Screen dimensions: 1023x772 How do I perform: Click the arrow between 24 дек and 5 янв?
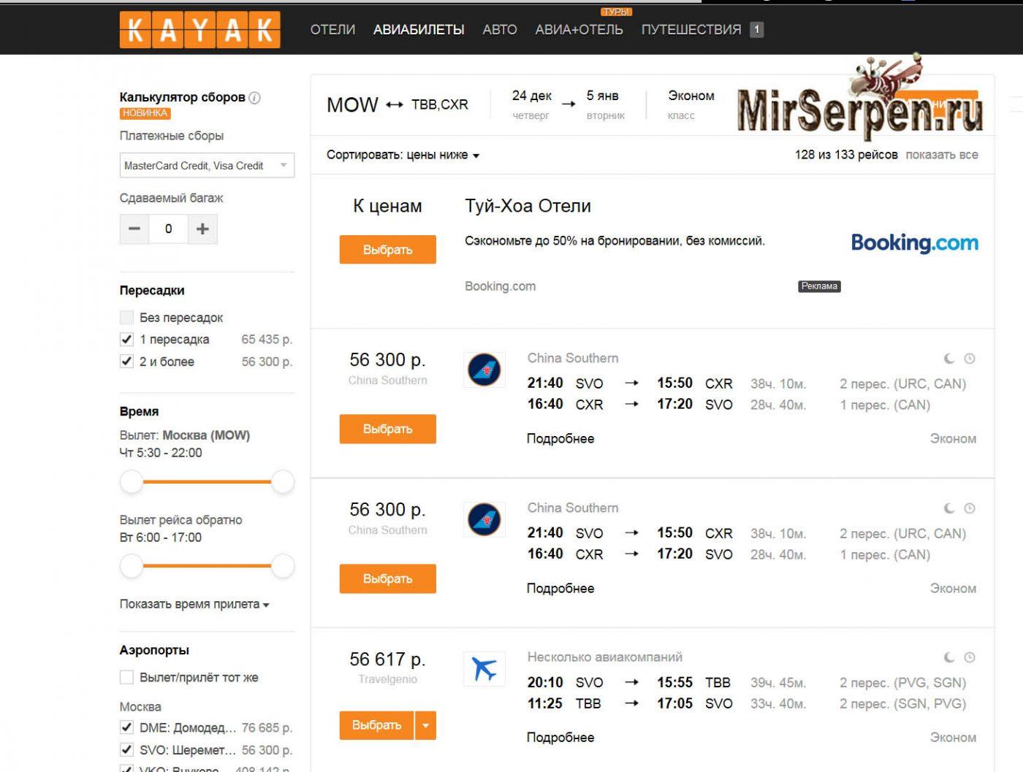tap(568, 104)
